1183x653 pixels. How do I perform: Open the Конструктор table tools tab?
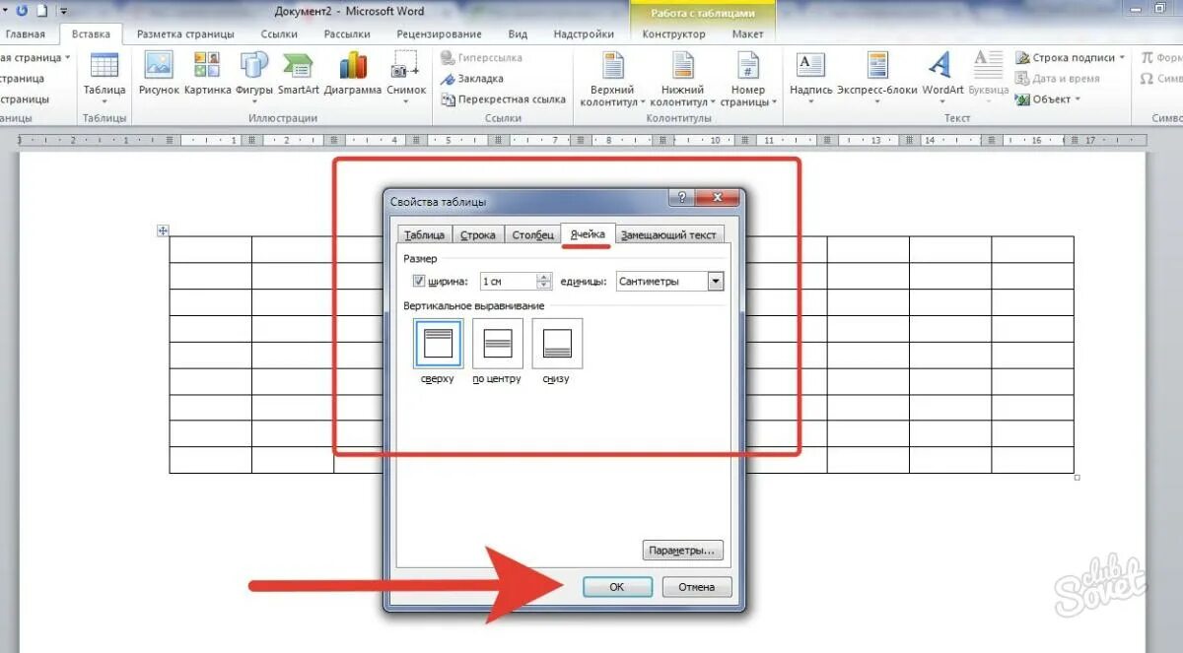(673, 33)
